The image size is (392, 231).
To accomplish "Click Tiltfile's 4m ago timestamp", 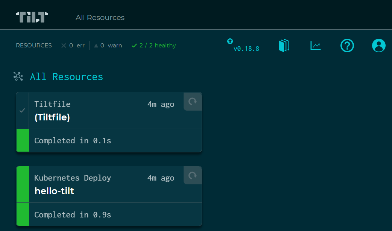I will pyautogui.click(x=161, y=104).
